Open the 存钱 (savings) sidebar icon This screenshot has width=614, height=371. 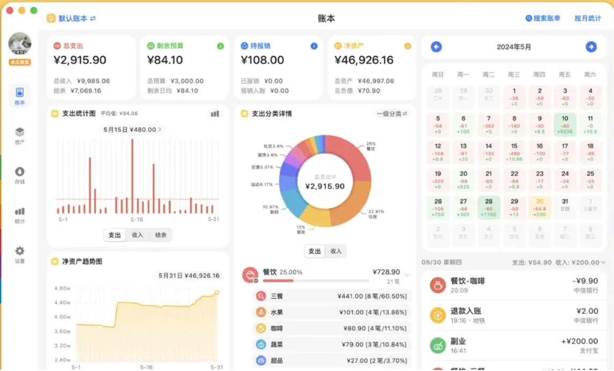[x=20, y=175]
